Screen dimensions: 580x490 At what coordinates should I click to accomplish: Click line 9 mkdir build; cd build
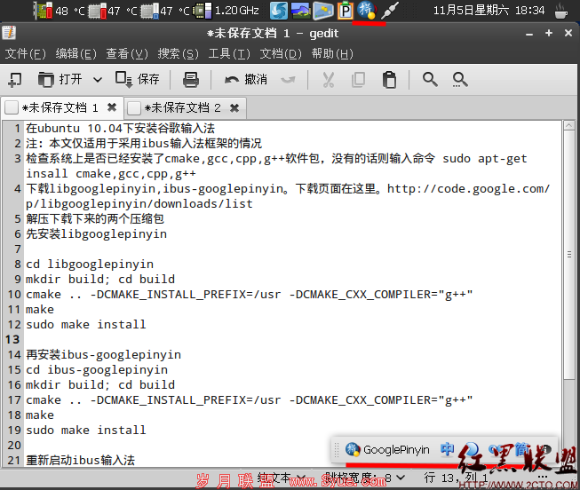pyautogui.click(x=100, y=280)
